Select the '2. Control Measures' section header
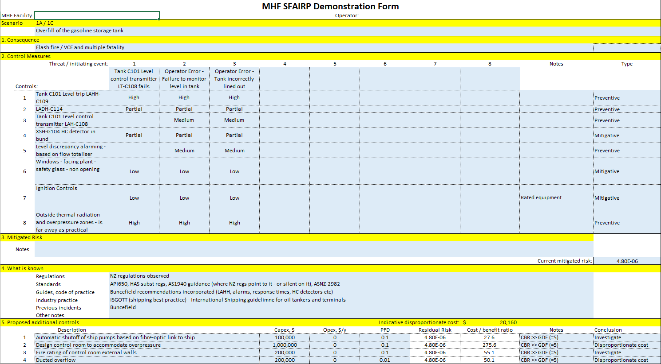Image resolution: width=661 pixels, height=364 pixels. click(26, 56)
